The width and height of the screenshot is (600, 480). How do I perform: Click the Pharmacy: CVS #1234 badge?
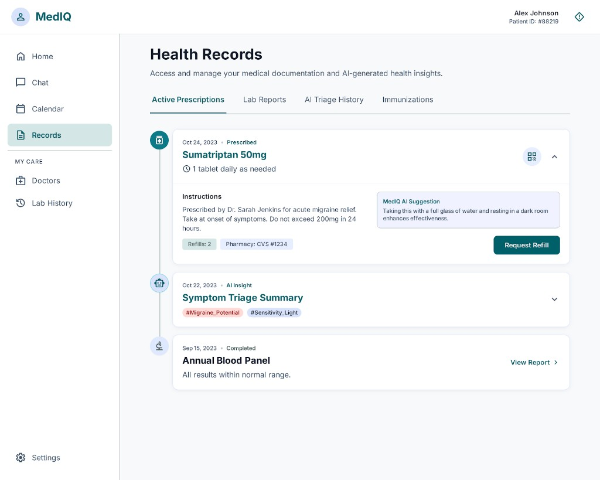click(x=257, y=244)
